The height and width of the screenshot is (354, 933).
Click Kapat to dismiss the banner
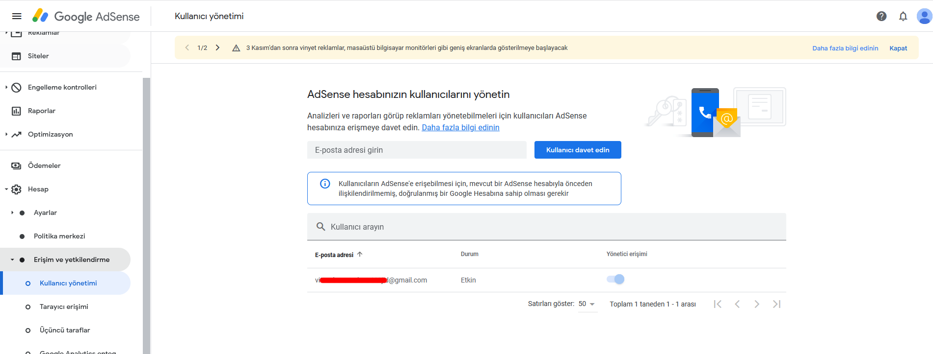[x=898, y=48]
